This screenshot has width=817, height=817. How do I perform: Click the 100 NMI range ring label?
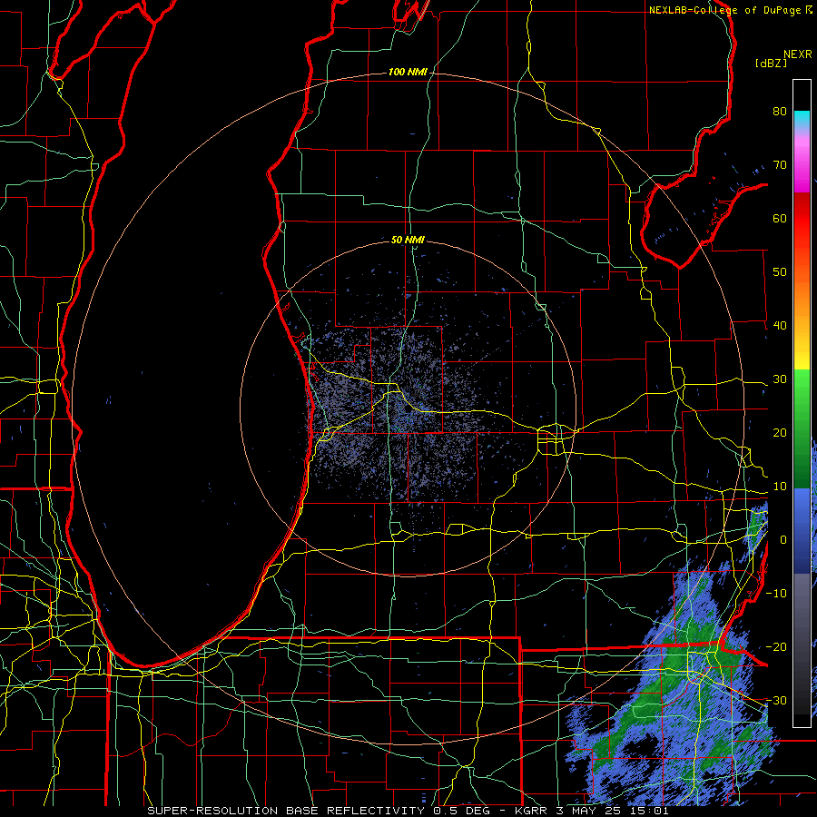(x=408, y=72)
